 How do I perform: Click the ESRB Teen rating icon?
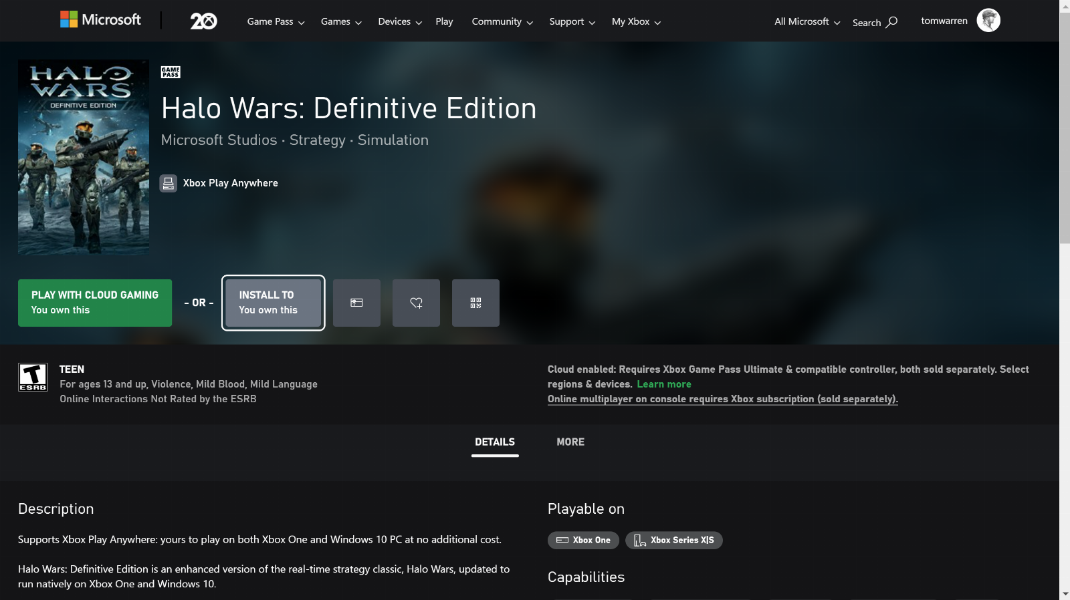33,378
